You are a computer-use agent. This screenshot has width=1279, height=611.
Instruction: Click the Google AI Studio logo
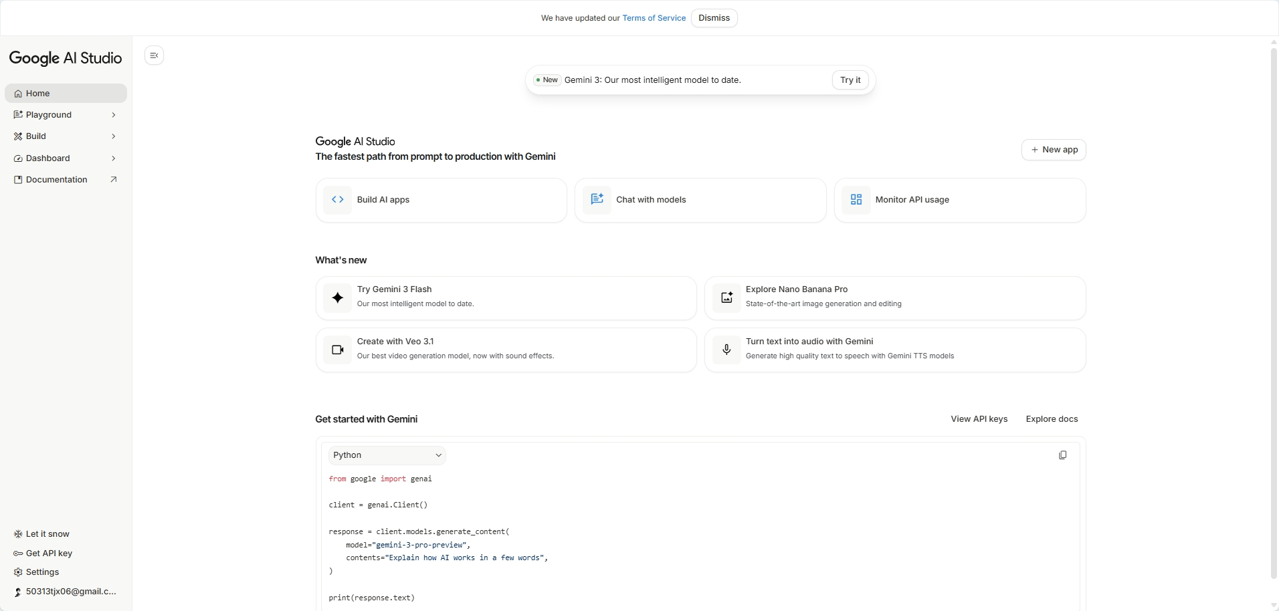66,58
